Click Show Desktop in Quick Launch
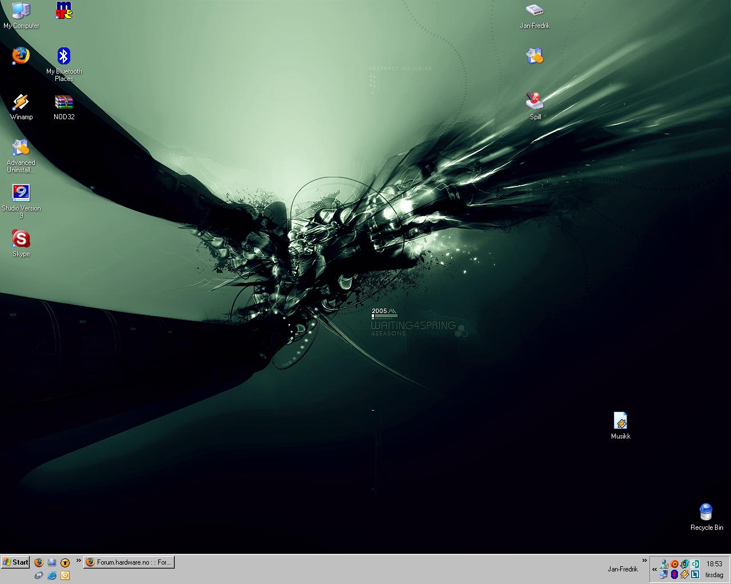 (x=51, y=562)
